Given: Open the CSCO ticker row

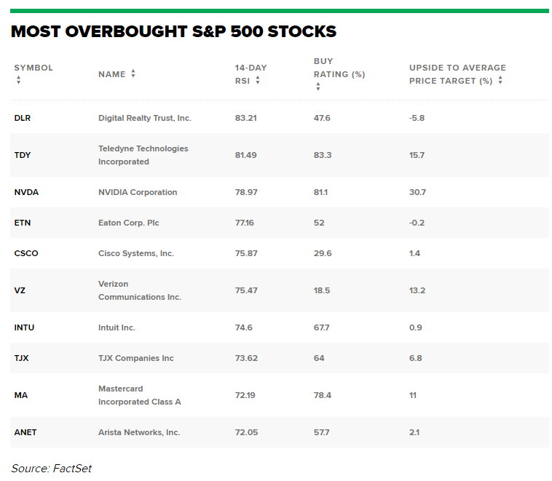Looking at the screenshot, I should [26, 254].
